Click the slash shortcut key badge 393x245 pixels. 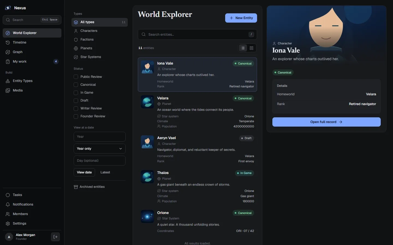click(x=251, y=34)
